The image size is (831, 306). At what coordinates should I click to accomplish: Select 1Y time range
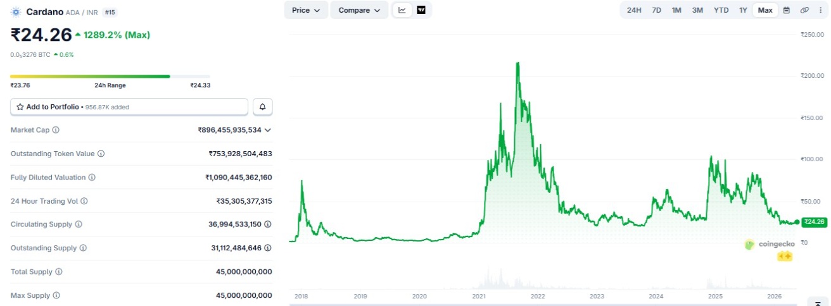pyautogui.click(x=743, y=10)
